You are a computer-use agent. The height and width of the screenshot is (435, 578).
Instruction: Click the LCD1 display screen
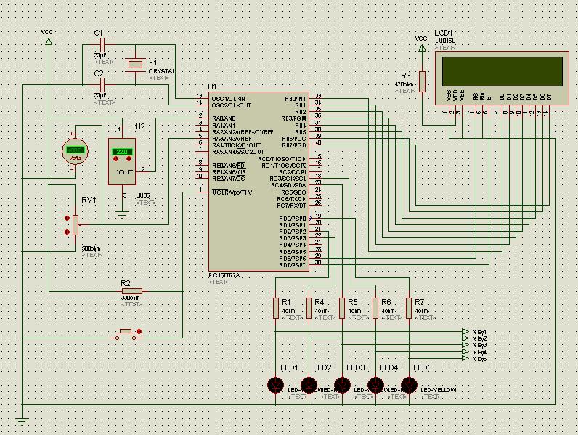point(502,71)
